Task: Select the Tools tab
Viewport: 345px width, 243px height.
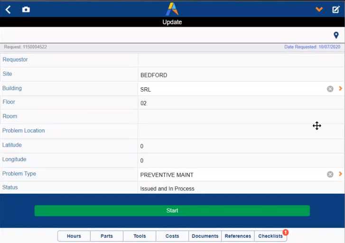Action: (x=140, y=236)
